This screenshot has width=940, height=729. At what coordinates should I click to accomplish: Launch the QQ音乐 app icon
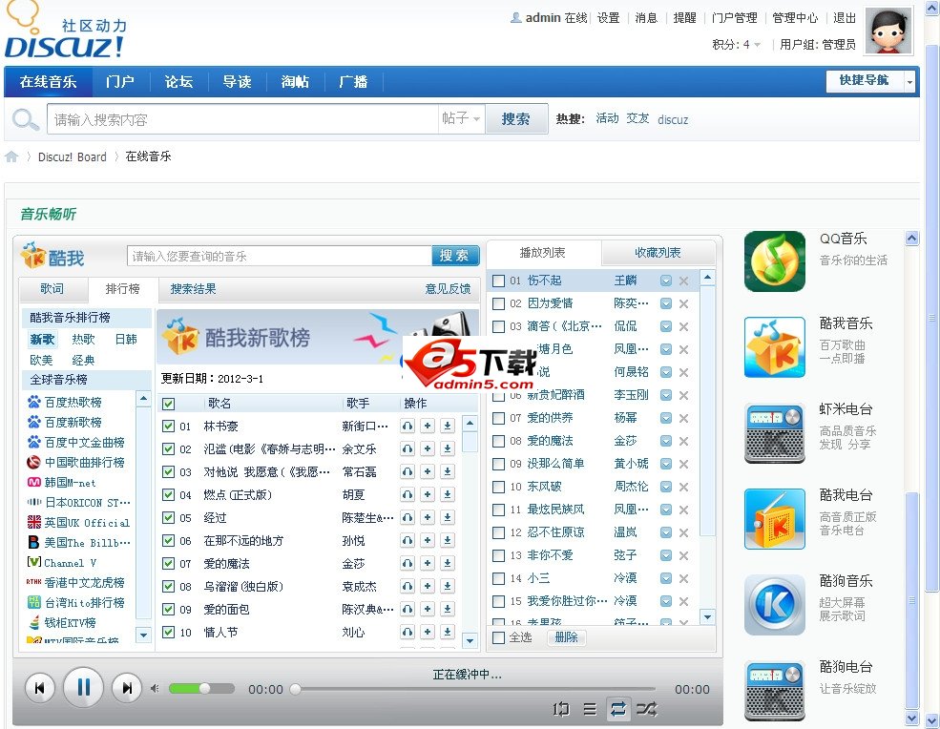pos(774,261)
